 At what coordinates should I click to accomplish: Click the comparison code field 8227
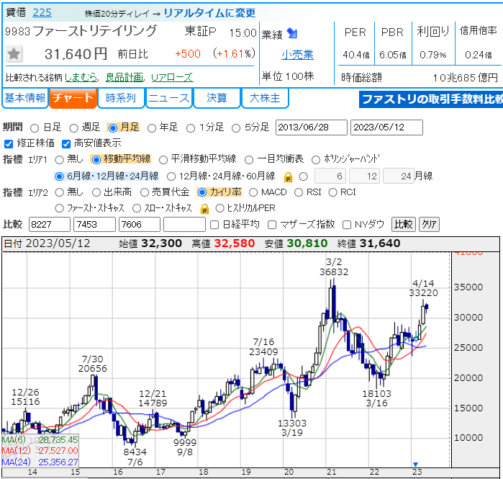click(50, 225)
